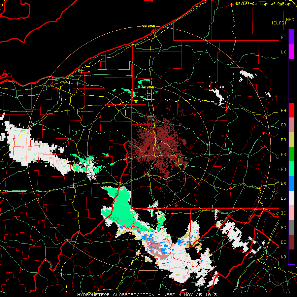Click the 'HA' legend label
The width and height of the screenshot is (297, 297).
[283, 111]
